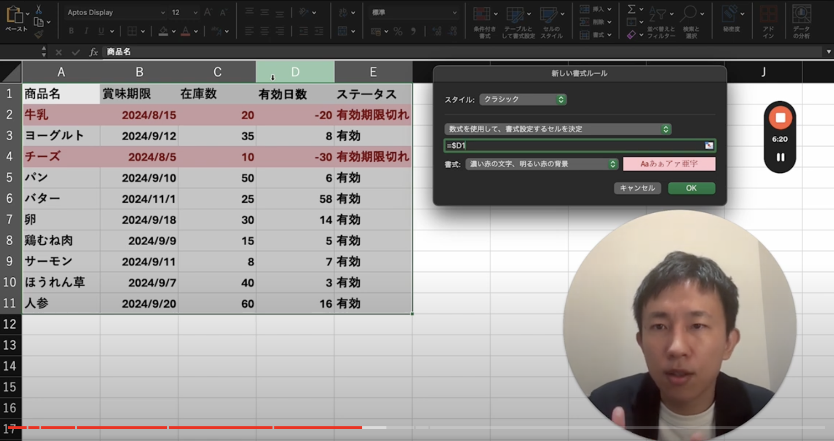
Task: Select column D header
Action: coord(295,72)
